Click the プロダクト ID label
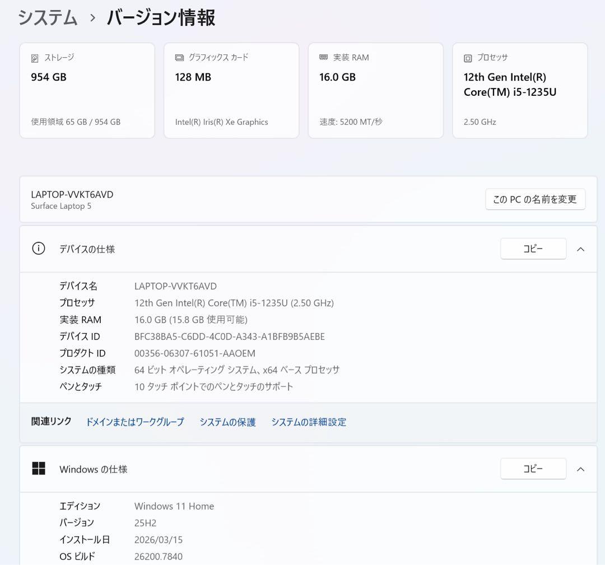605x565 pixels. [82, 353]
